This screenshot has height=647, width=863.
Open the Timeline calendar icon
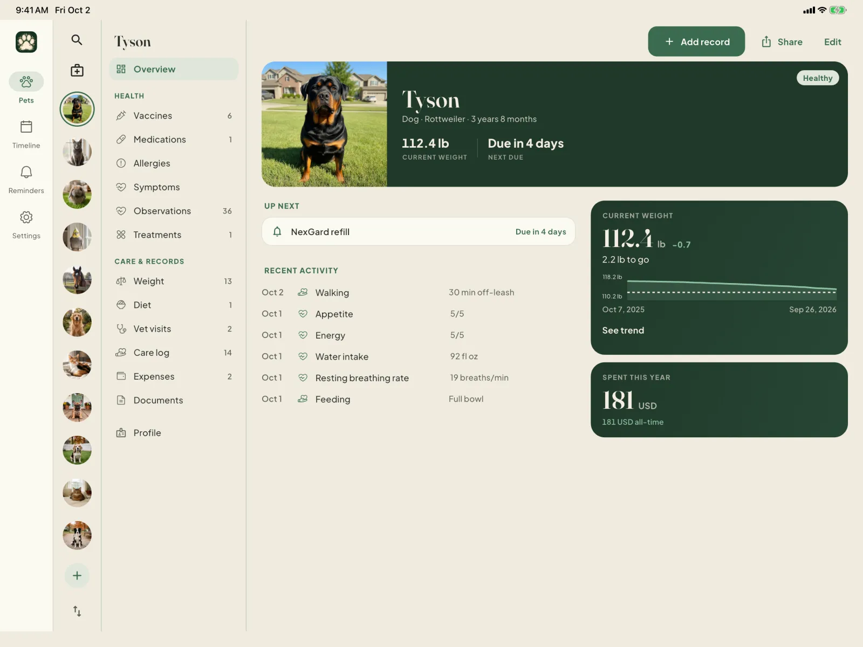26,127
